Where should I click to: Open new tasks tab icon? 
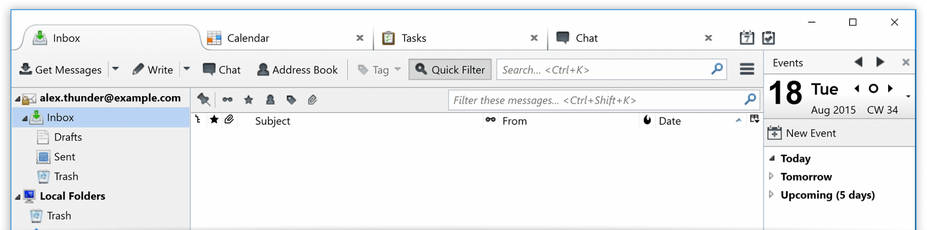[769, 38]
